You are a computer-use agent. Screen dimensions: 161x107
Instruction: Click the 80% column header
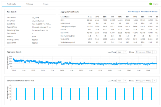[128, 17]
